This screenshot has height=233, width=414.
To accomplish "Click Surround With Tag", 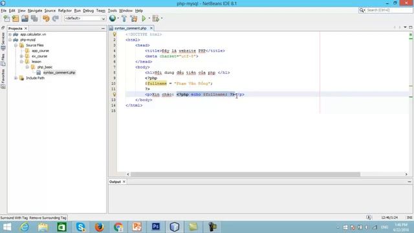I will coord(14,217).
